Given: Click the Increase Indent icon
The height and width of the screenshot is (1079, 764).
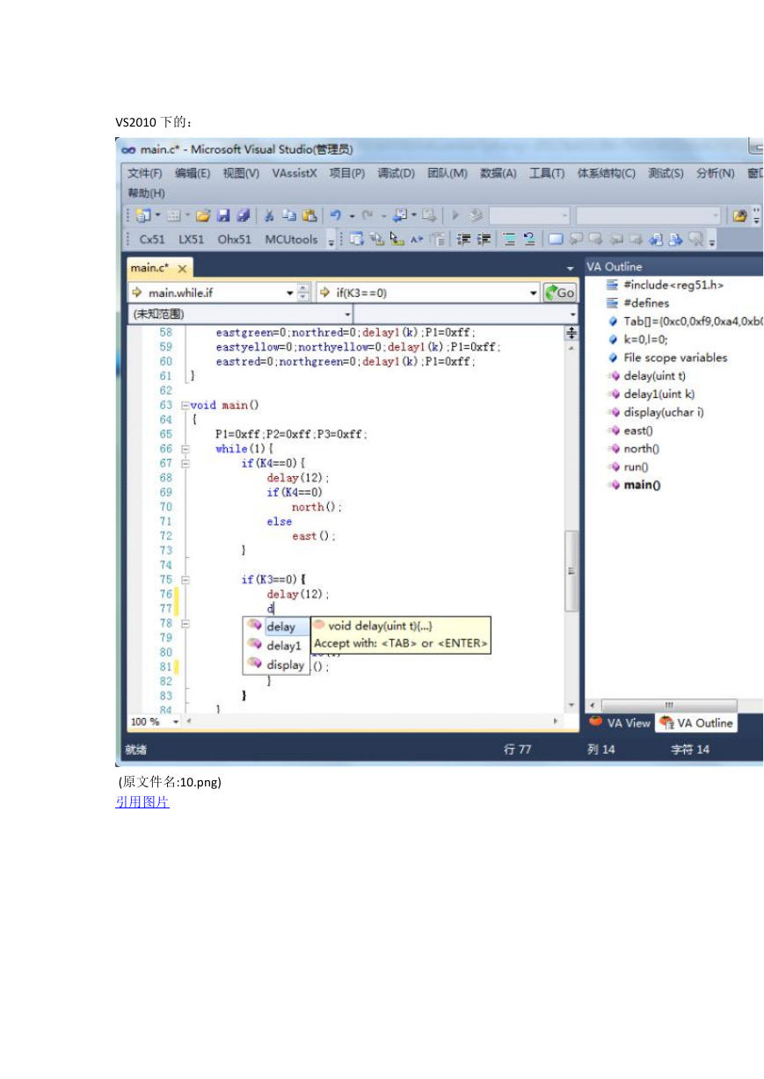Looking at the screenshot, I should [x=483, y=239].
